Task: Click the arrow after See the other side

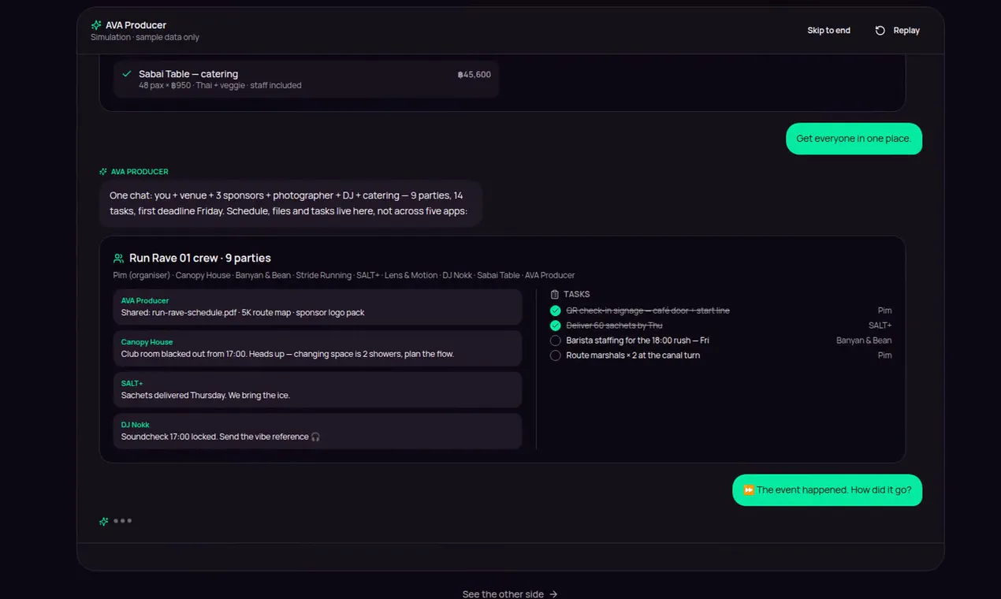Action: [553, 594]
